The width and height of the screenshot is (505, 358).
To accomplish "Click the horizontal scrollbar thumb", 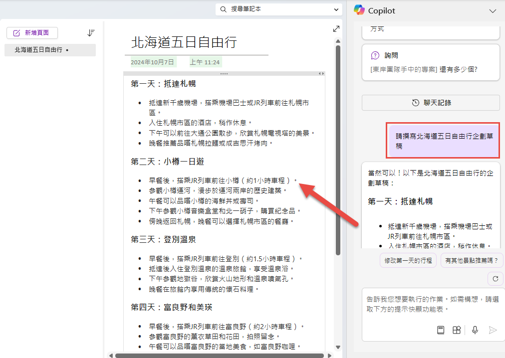I will point(220,356).
